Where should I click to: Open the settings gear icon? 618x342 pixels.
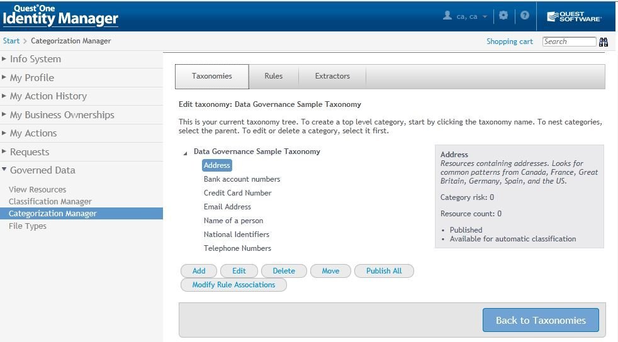pos(503,16)
